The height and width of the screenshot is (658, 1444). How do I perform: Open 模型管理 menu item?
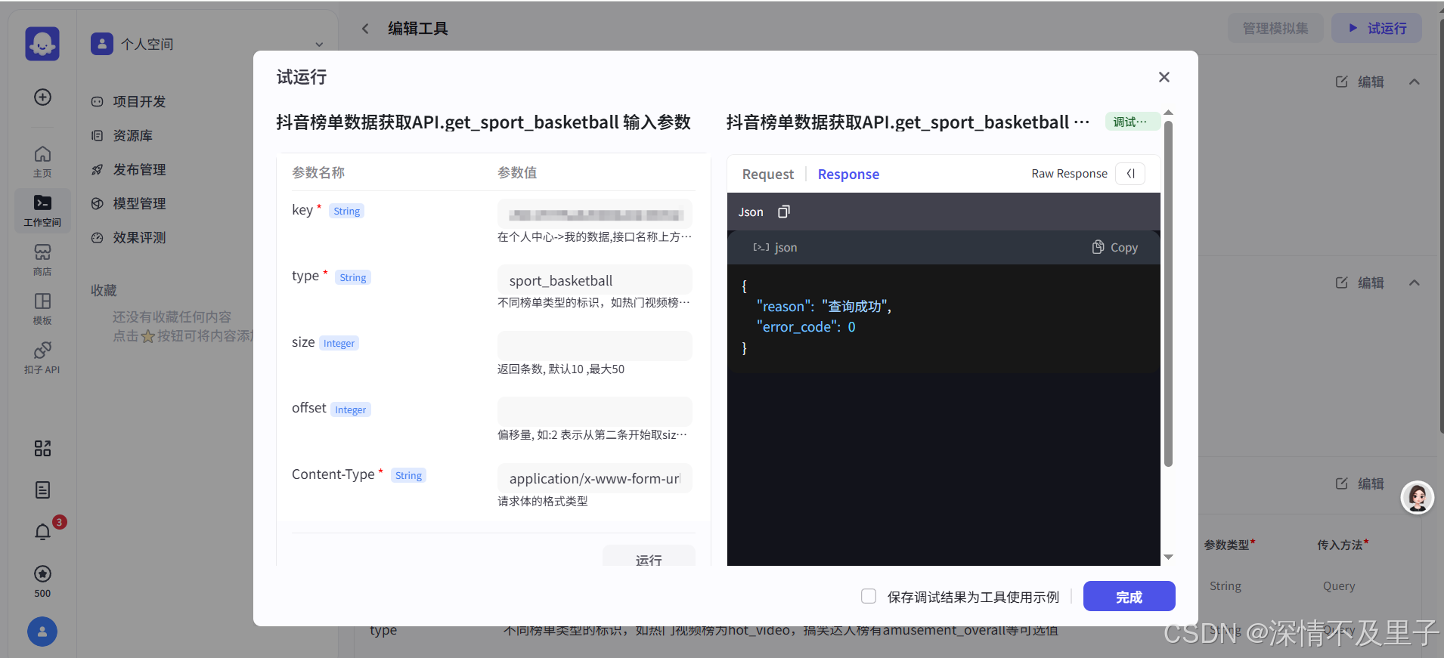(x=129, y=203)
